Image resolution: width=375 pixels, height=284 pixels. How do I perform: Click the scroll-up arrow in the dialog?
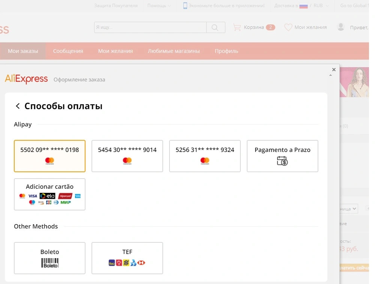(x=330, y=75)
